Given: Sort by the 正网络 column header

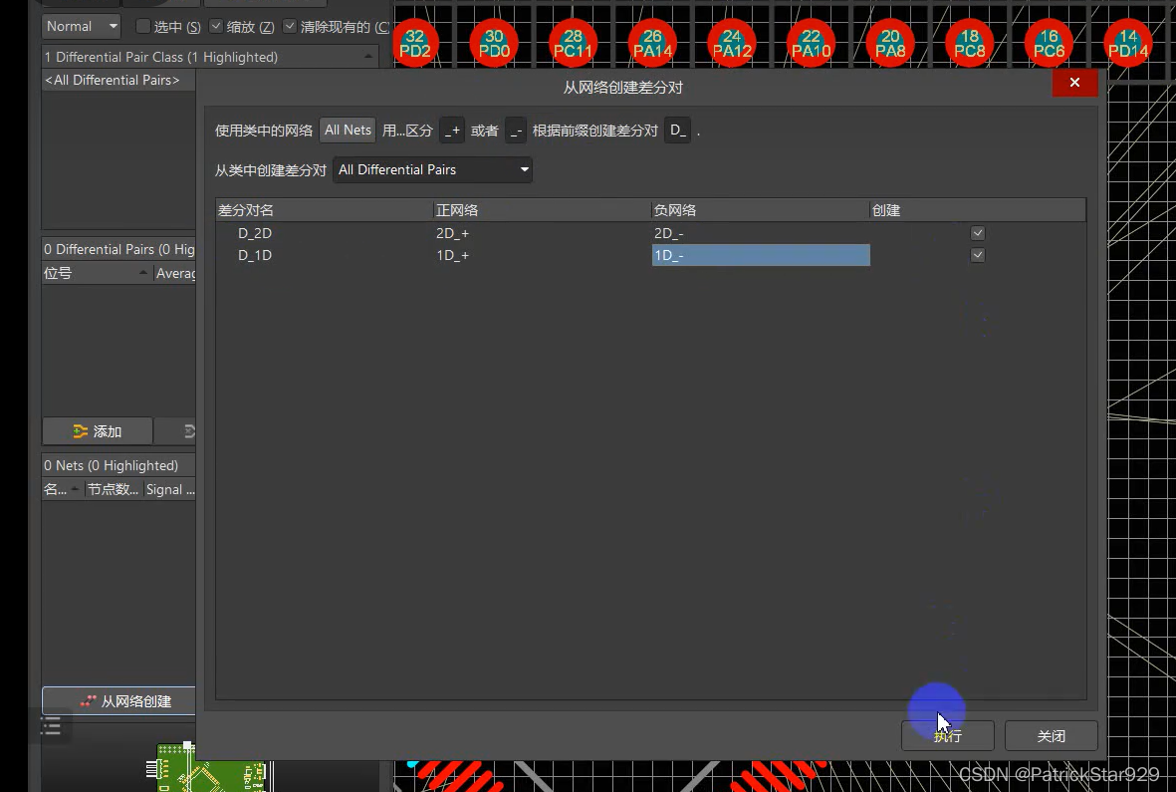Looking at the screenshot, I should (x=541, y=210).
